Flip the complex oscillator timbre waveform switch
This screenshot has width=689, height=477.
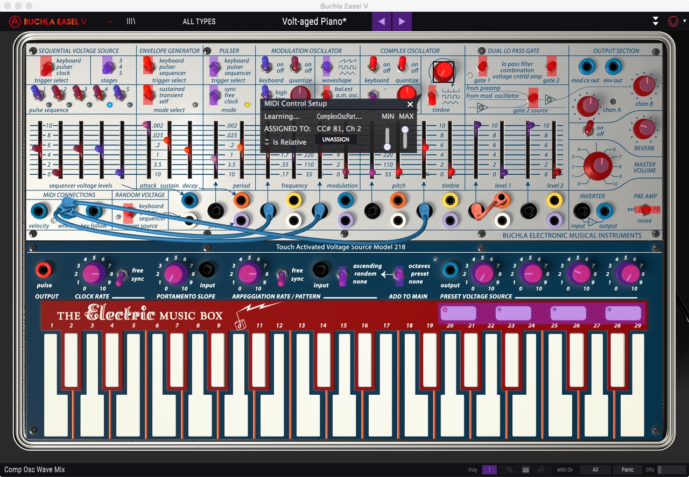[x=432, y=96]
